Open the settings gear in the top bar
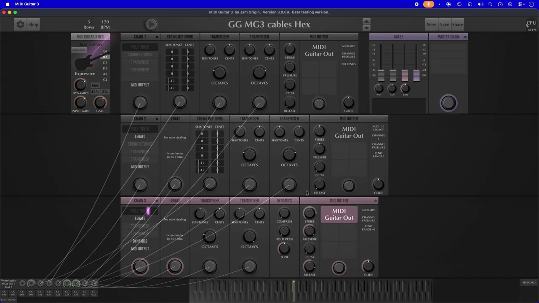The height and width of the screenshot is (303, 539). point(20,24)
